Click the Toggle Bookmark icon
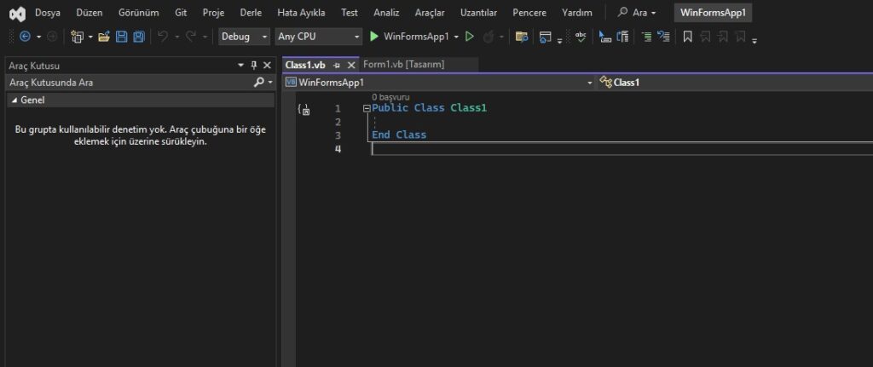This screenshot has width=873, height=367. 687,37
